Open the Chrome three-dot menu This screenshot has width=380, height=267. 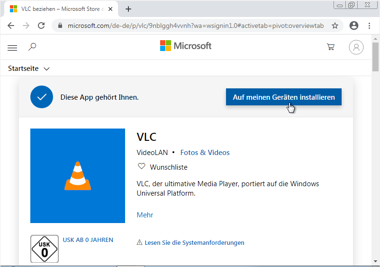(369, 26)
